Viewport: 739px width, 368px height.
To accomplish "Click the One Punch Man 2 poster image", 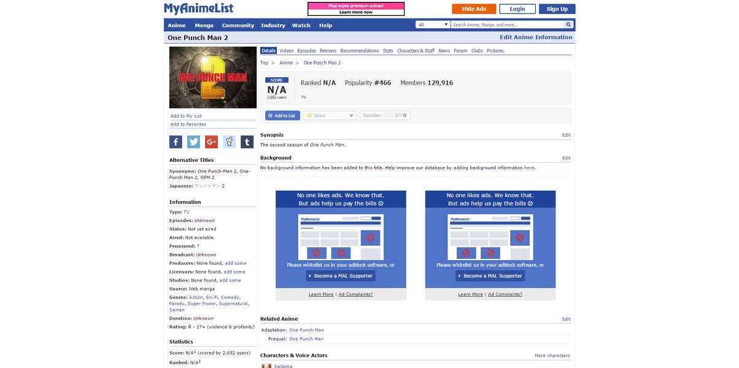I will tap(213, 78).
